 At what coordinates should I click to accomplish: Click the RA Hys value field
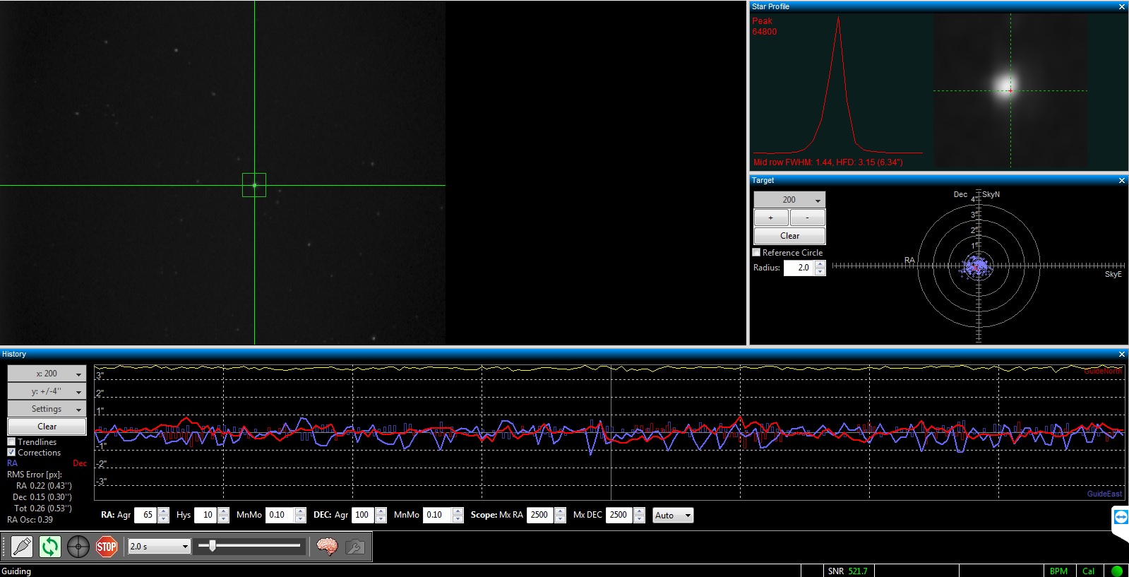pyautogui.click(x=205, y=515)
